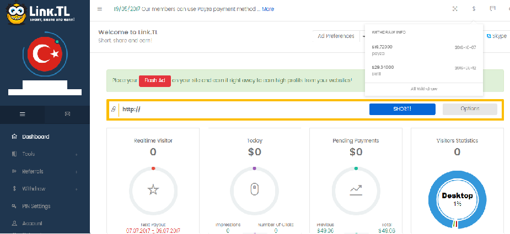The height and width of the screenshot is (234, 510).
Task: Click the http:// URL input field
Action: [244, 109]
